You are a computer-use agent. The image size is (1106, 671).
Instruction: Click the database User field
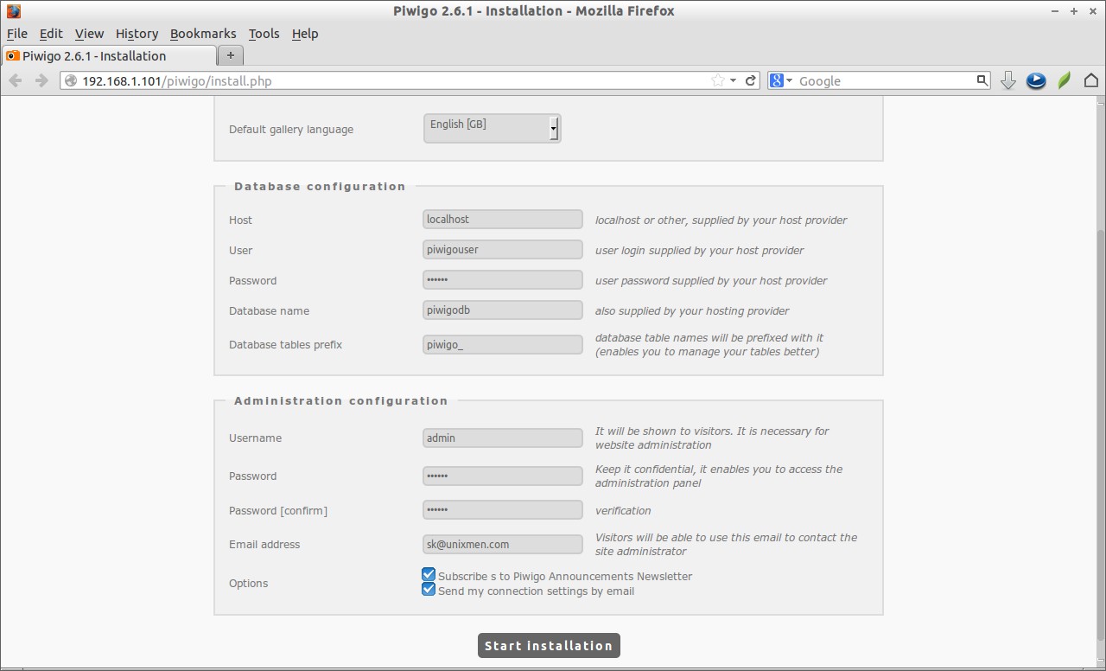[x=503, y=250]
